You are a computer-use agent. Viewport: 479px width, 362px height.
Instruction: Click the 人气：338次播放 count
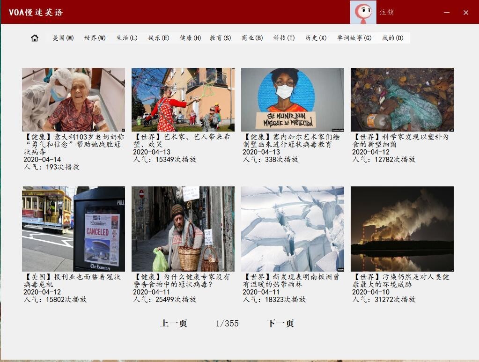click(x=270, y=159)
